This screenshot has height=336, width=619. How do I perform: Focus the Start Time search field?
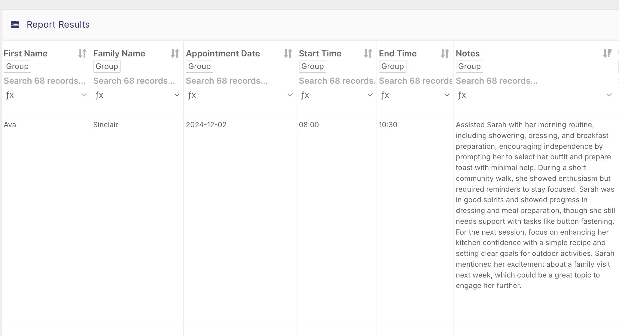click(x=337, y=81)
